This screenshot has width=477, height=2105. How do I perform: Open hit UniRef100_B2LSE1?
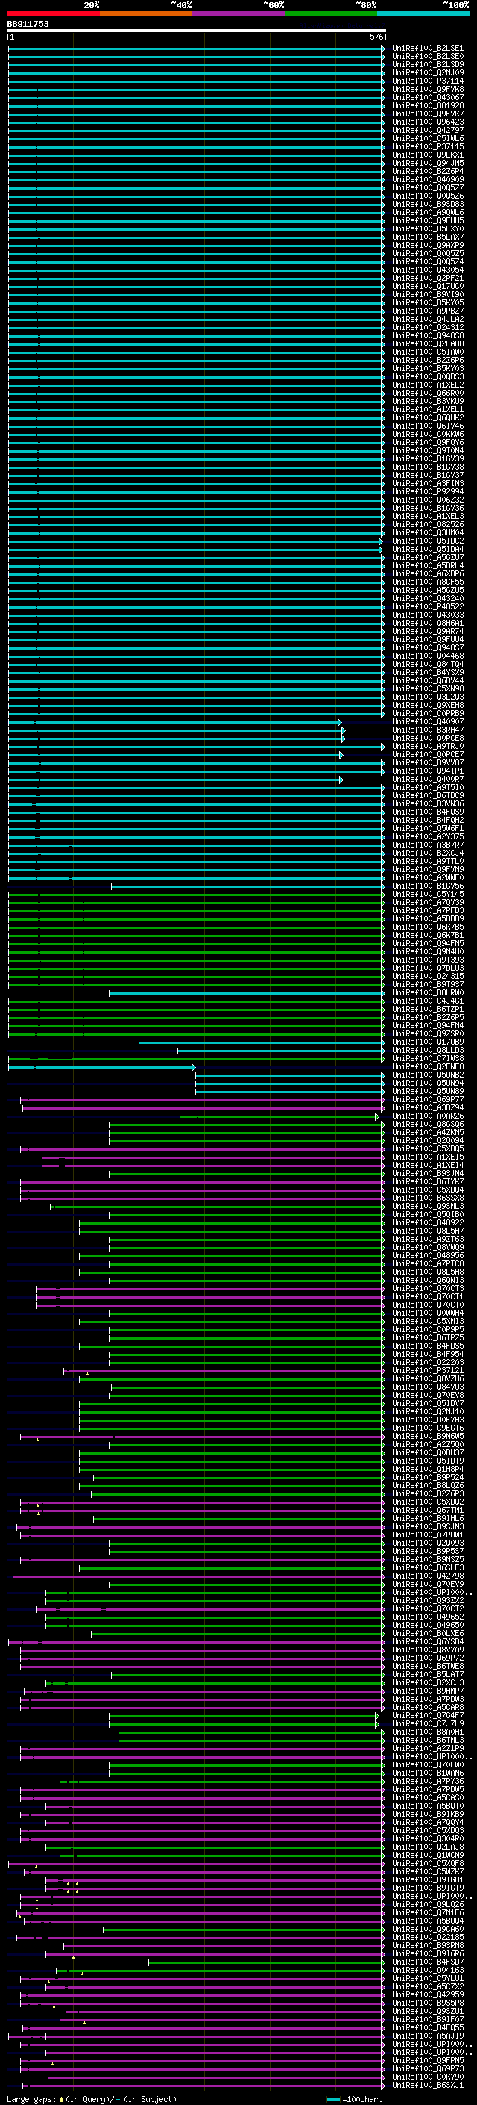coord(427,49)
